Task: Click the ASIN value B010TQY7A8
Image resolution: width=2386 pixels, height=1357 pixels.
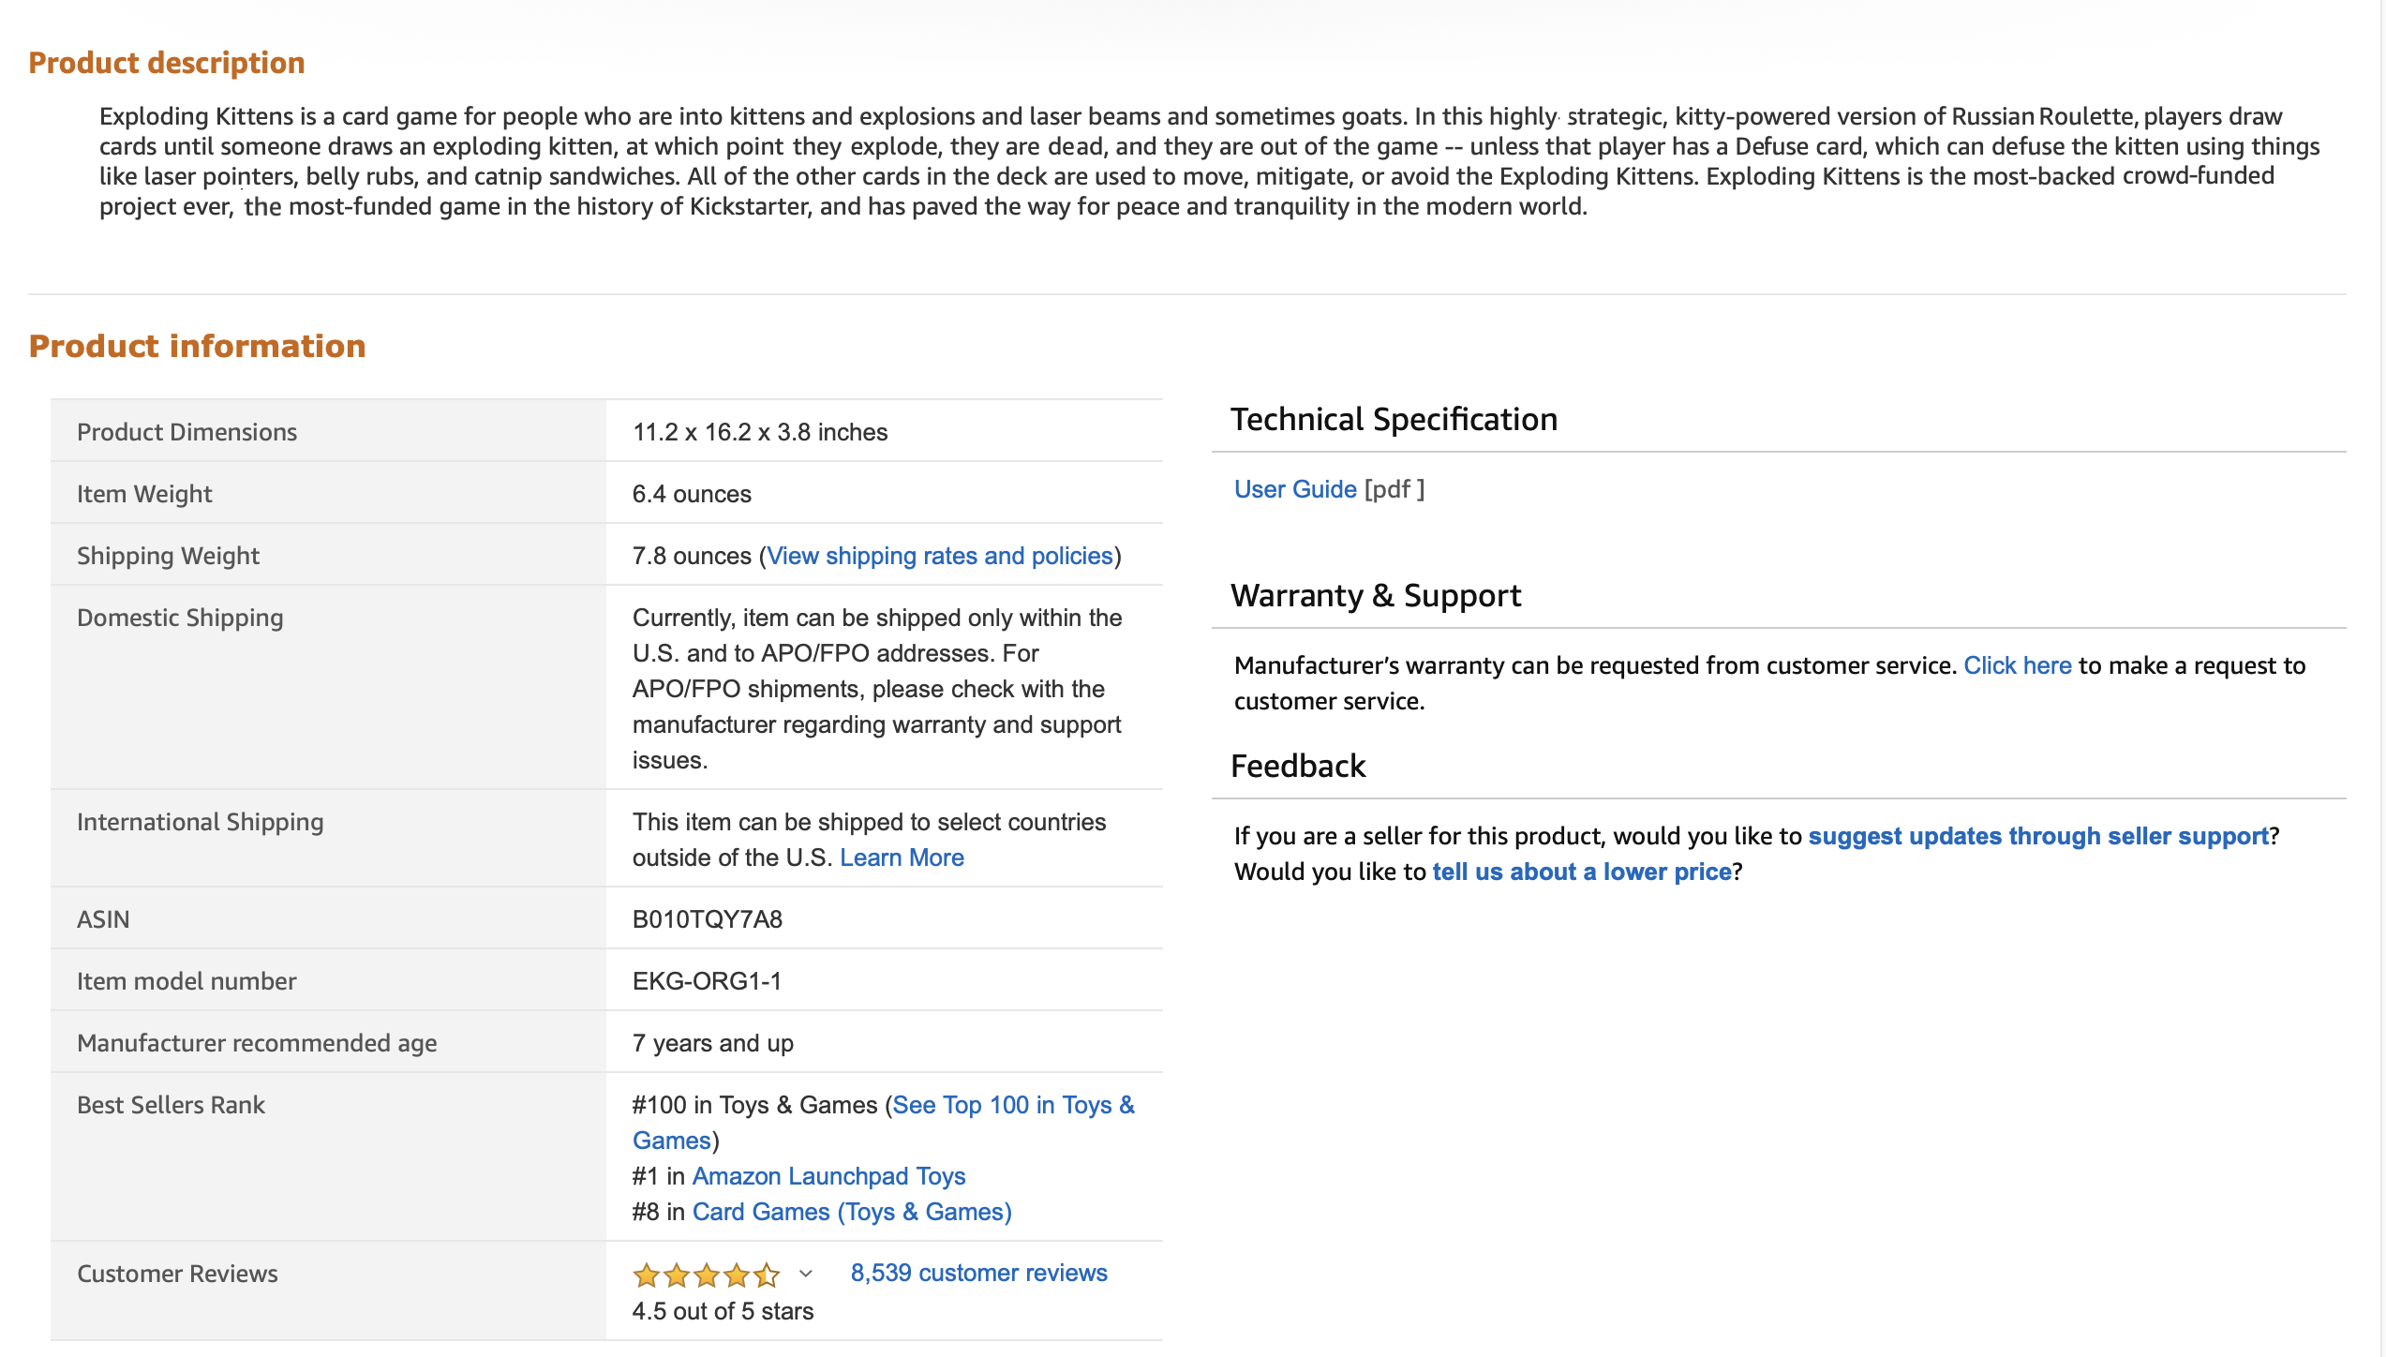Action: [707, 919]
